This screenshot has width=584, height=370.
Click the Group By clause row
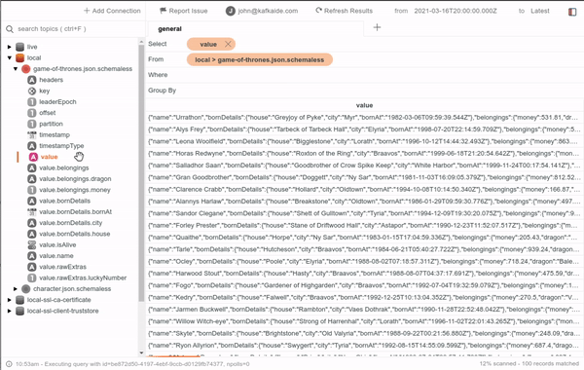coord(364,91)
